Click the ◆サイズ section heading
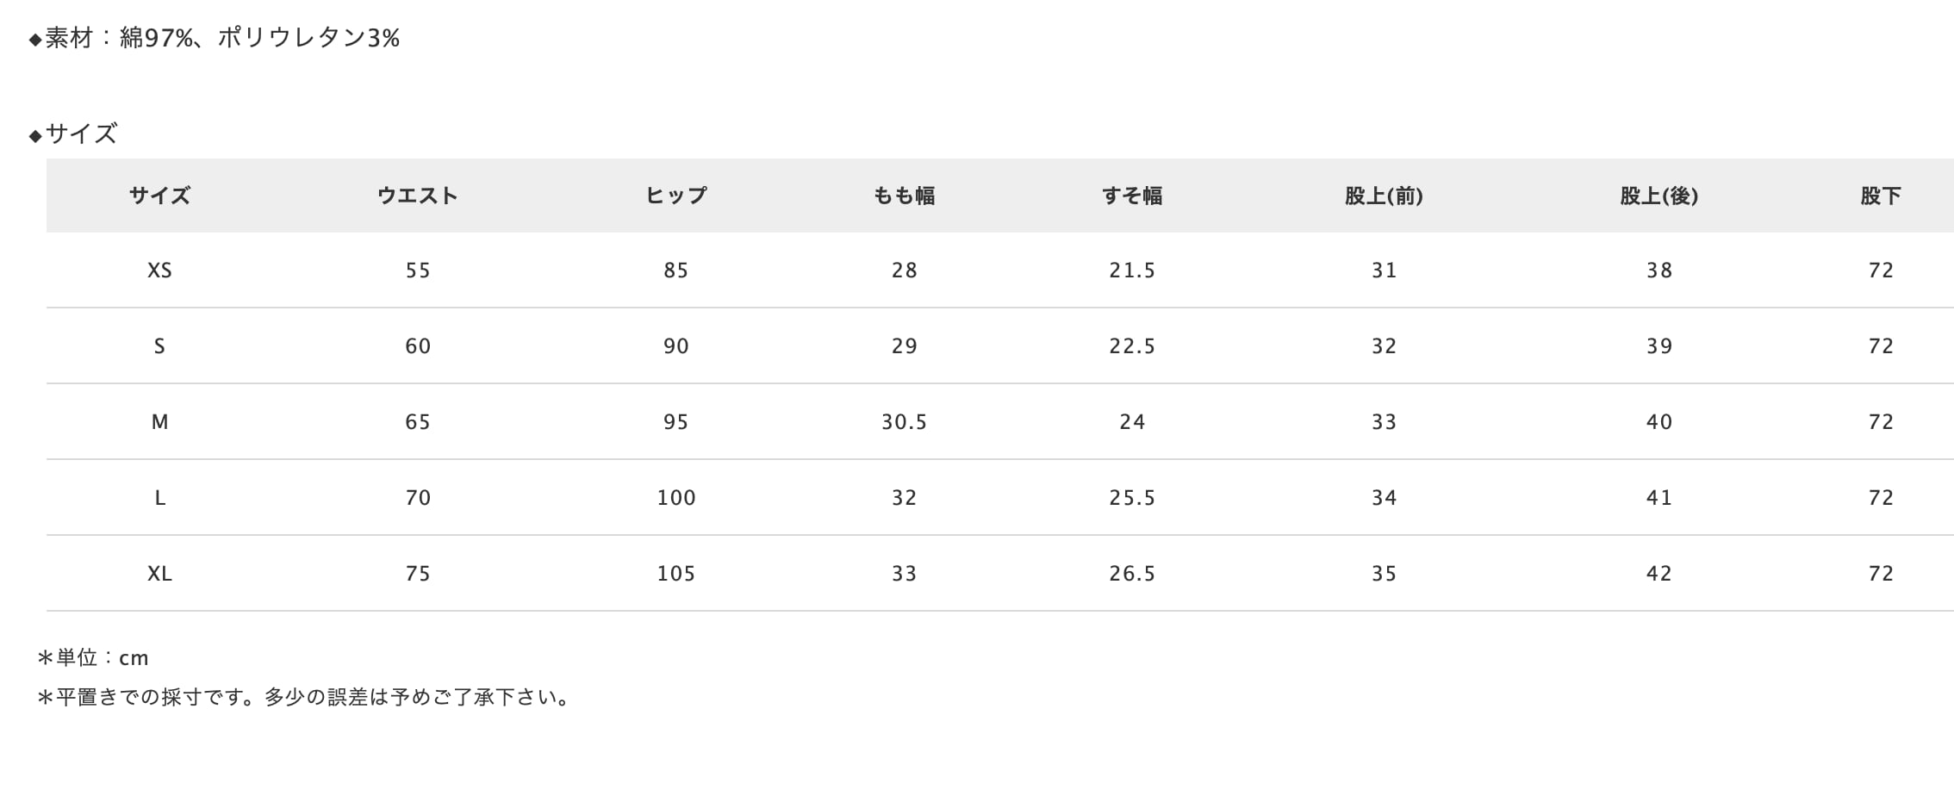The width and height of the screenshot is (1954, 796). point(74,134)
